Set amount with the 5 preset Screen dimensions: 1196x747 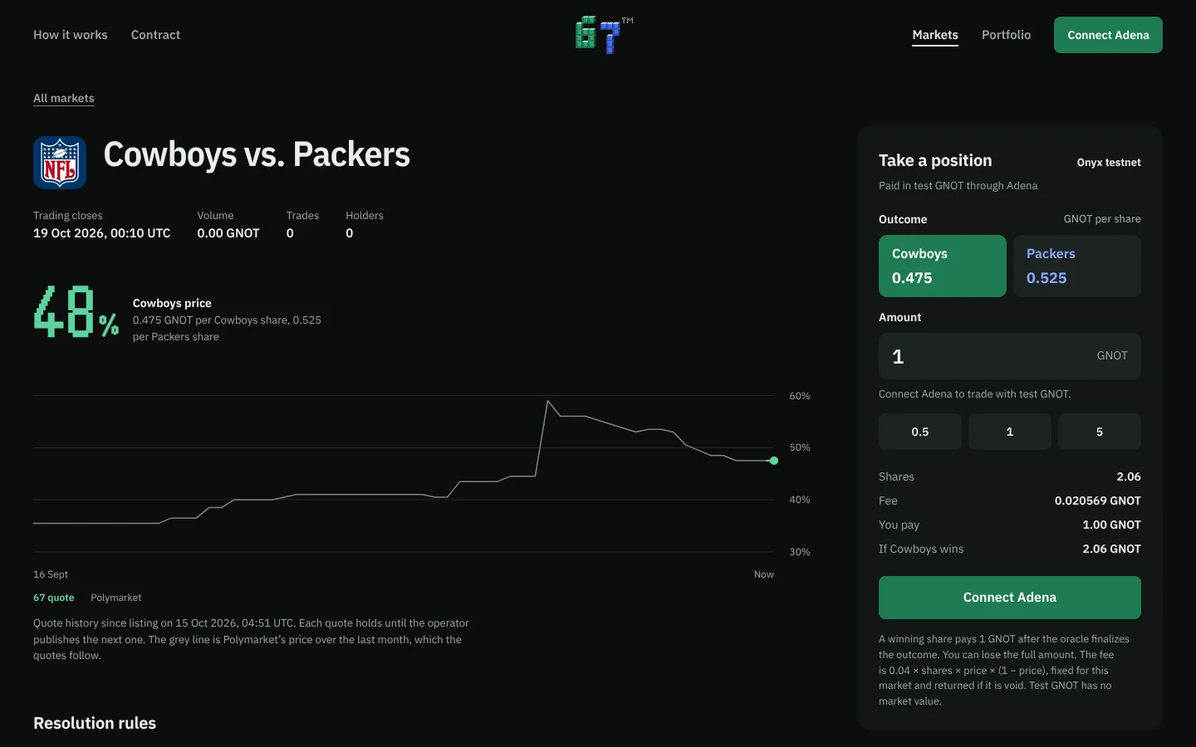[x=1100, y=432]
